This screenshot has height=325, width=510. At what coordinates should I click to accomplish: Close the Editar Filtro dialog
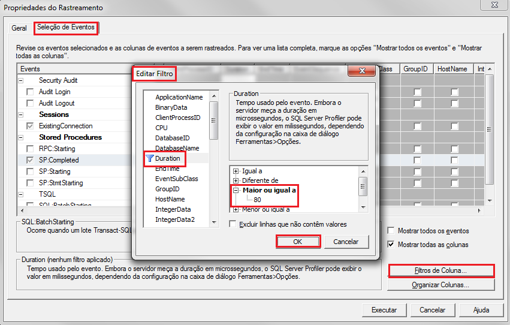[362, 71]
